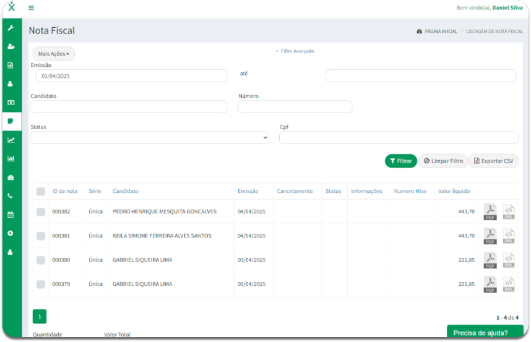Screen dimensions: 531x342
Task: Sort by ID da nota column
Action: 65,191
